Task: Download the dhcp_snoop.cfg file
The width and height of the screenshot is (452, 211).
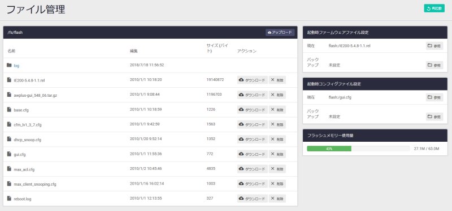Action: coord(252,139)
